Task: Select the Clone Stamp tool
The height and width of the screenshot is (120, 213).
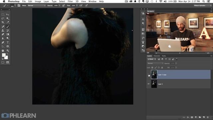Action: [3, 30]
